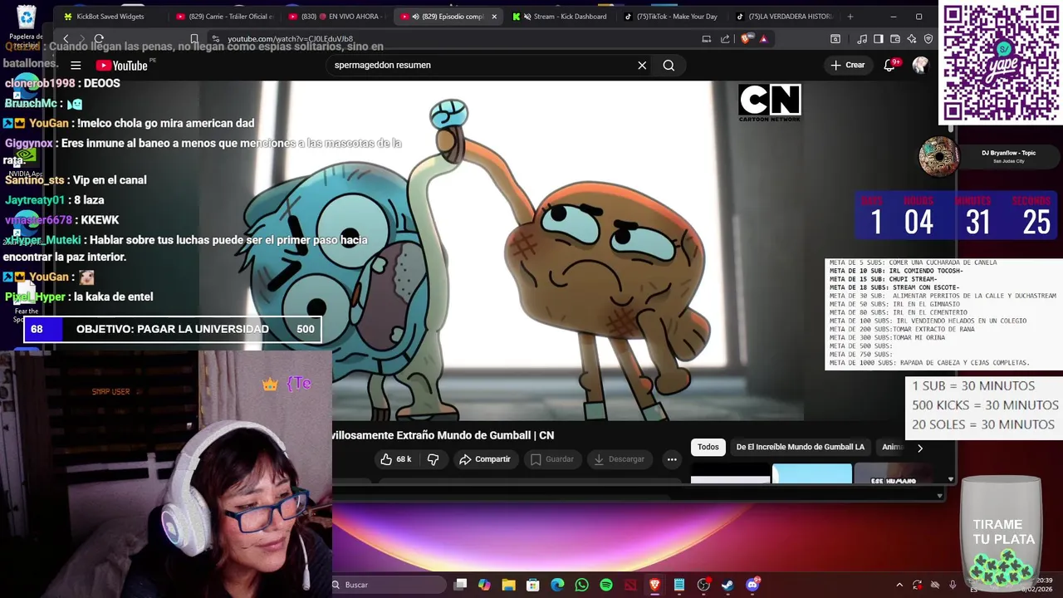Go back with the browser back arrow

pos(66,39)
